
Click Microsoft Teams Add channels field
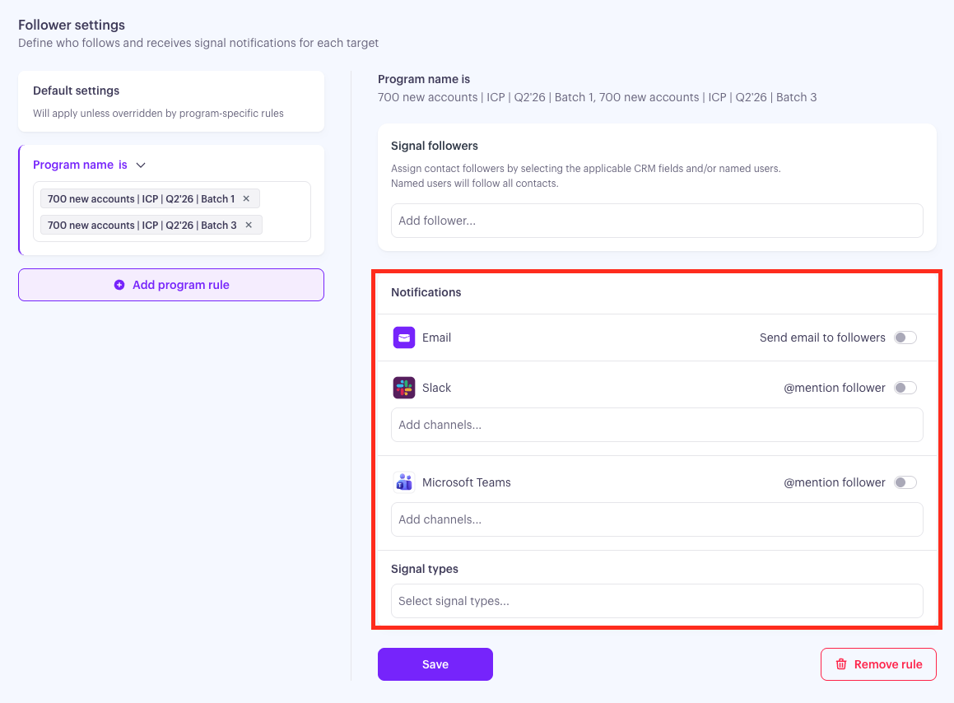657,519
